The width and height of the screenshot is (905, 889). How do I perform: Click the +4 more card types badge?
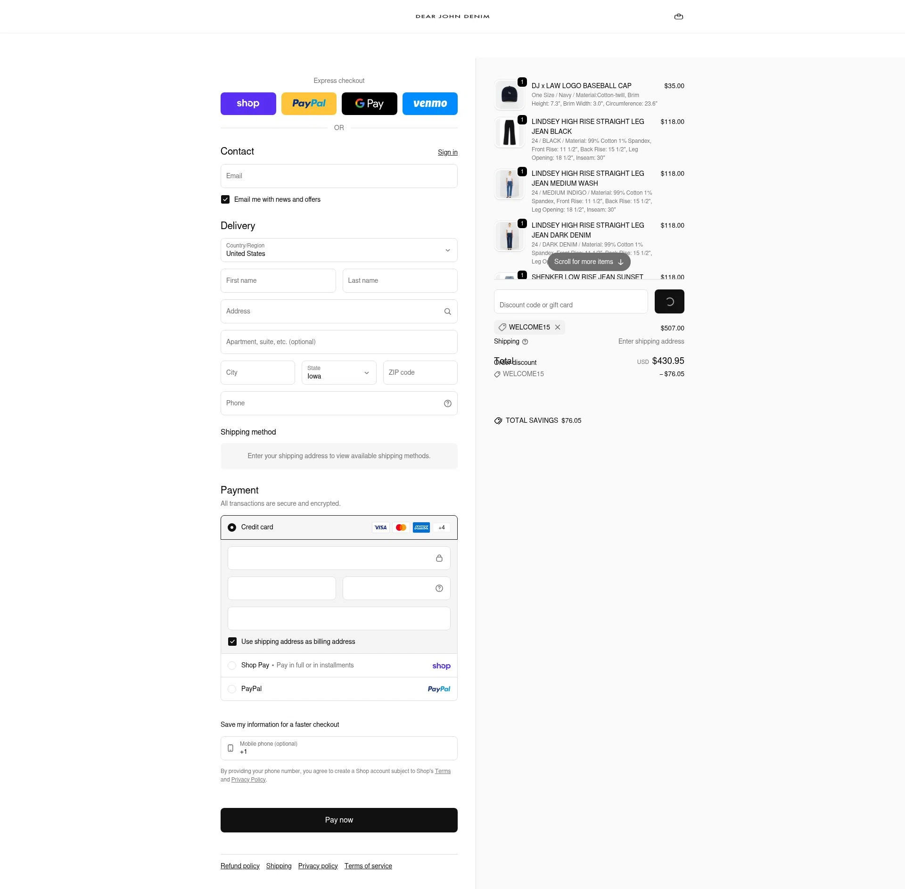(x=442, y=527)
